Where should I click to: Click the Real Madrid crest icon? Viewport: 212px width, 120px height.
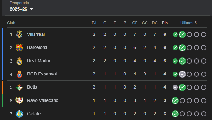tap(19, 61)
